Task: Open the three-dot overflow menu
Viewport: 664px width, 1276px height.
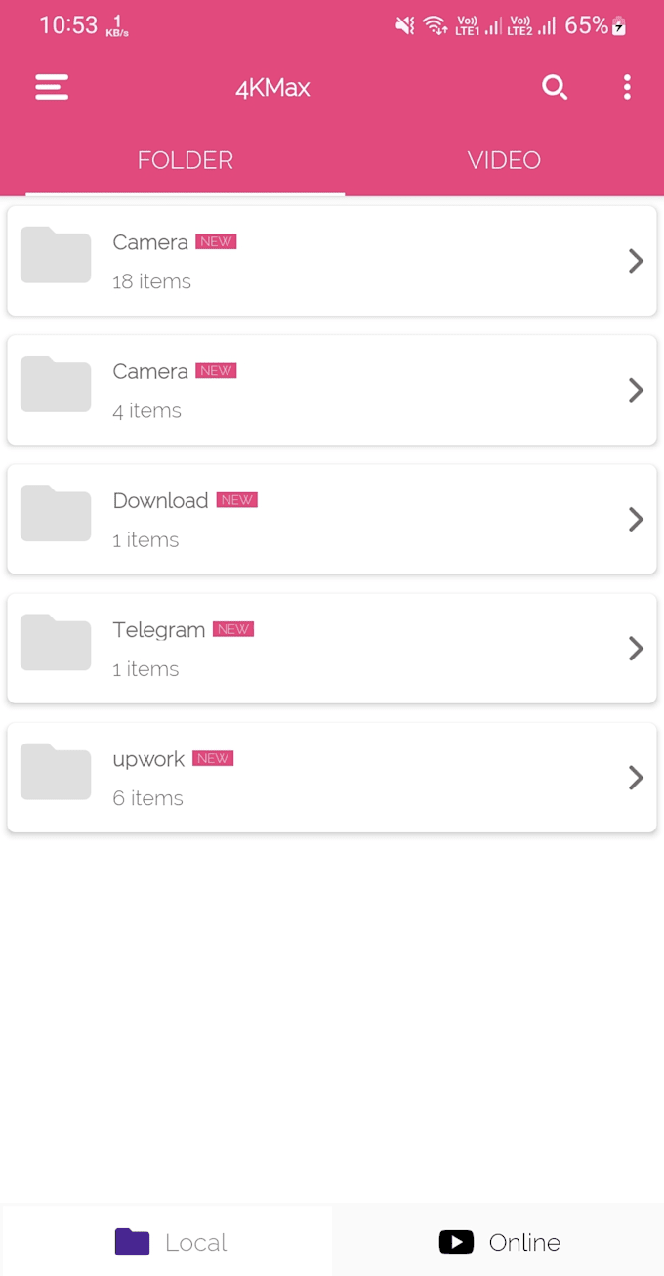Action: [x=627, y=88]
